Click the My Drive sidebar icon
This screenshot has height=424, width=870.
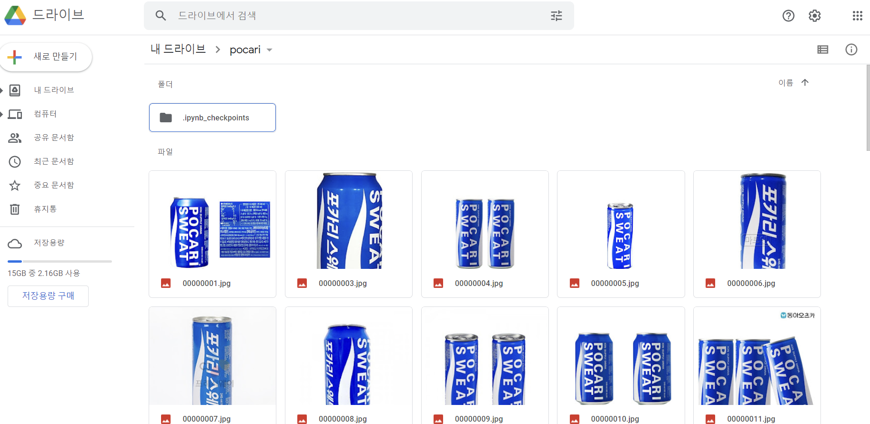15,90
